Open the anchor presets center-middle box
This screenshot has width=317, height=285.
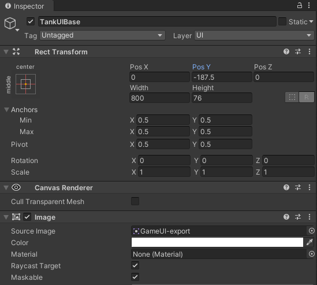pyautogui.click(x=25, y=84)
